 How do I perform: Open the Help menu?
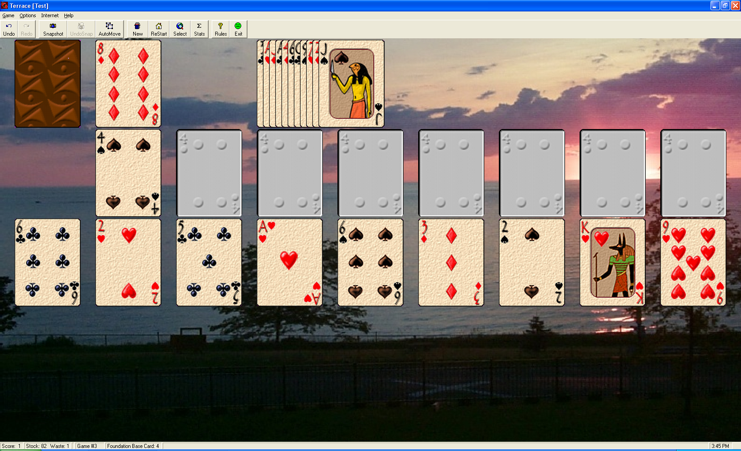click(x=69, y=15)
